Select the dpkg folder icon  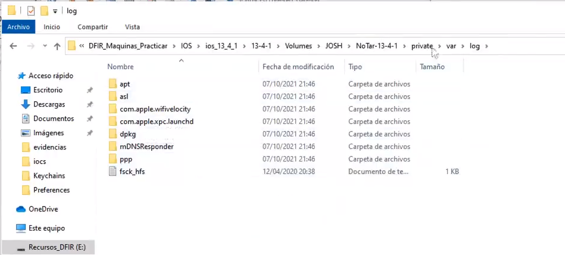click(113, 134)
